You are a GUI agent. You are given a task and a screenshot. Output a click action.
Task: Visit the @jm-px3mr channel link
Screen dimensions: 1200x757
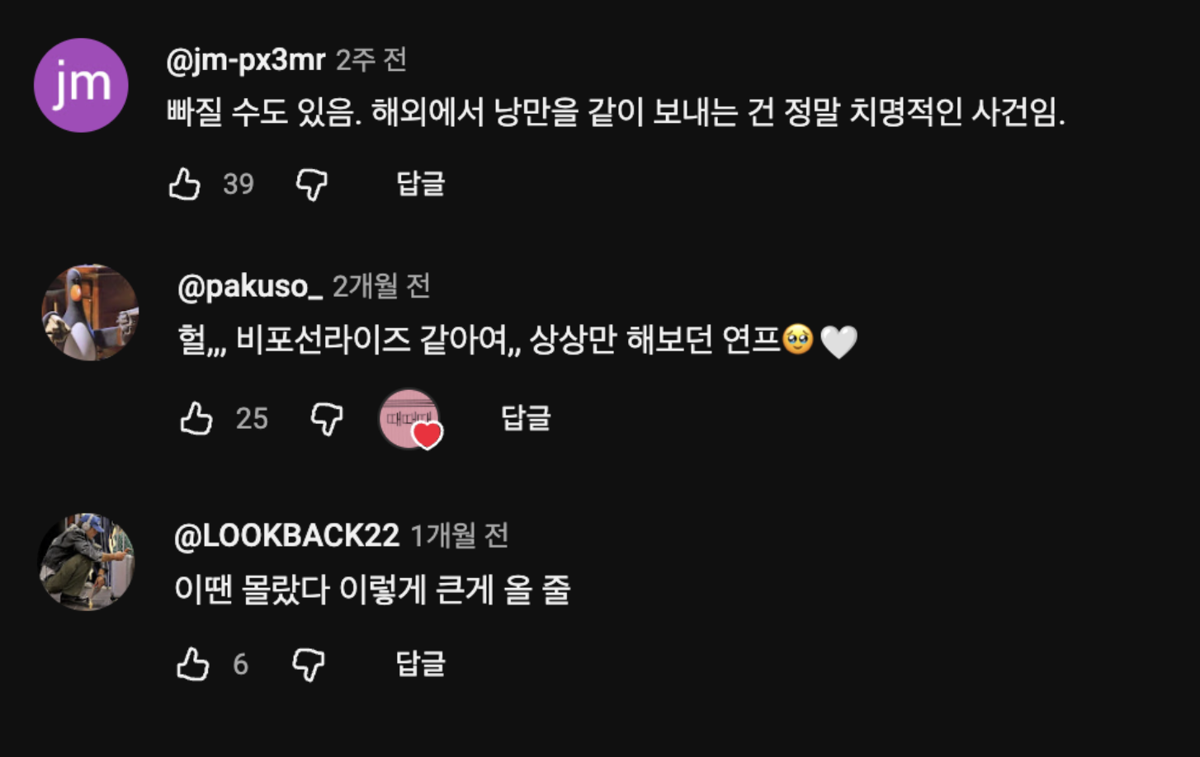tap(245, 60)
